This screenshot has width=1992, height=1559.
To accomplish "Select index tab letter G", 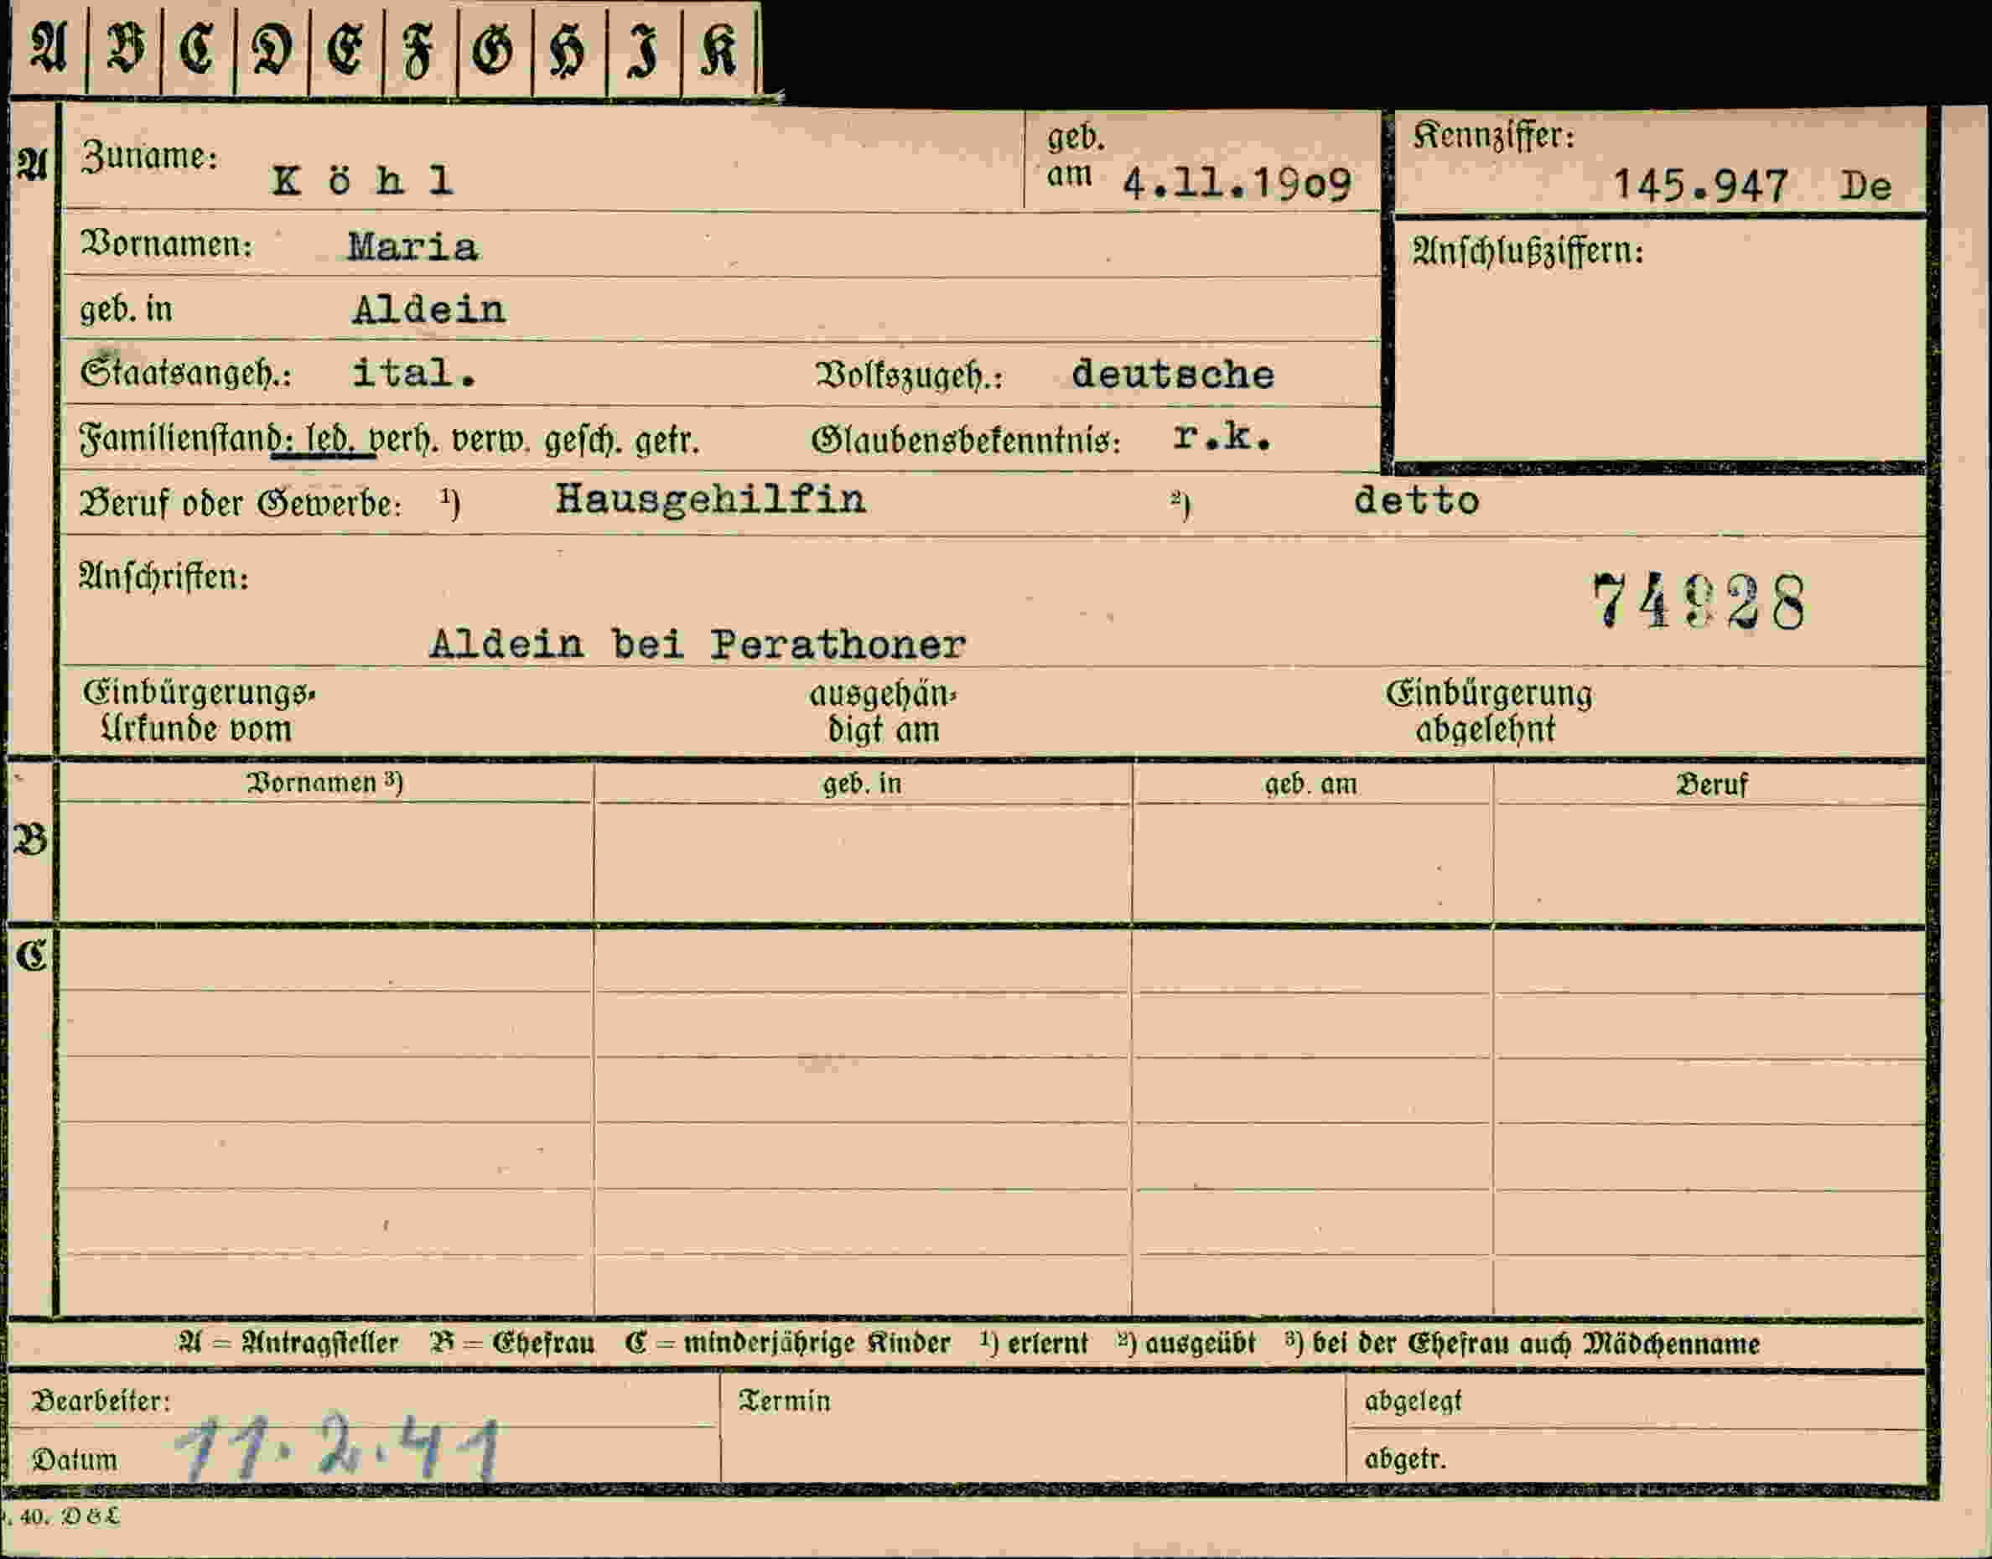I will pos(495,48).
